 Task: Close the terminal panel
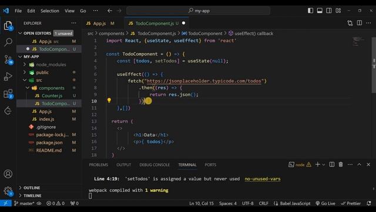pyautogui.click(x=368, y=164)
